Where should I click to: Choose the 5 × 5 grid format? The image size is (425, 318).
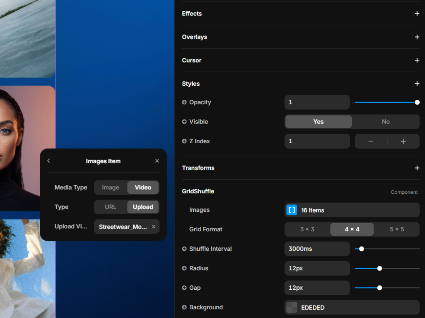(x=397, y=229)
